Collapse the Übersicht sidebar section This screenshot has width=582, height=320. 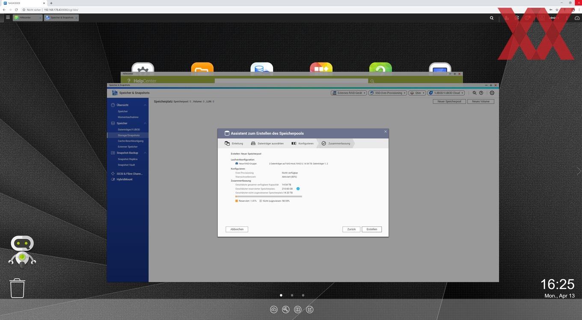pyautogui.click(x=145, y=105)
